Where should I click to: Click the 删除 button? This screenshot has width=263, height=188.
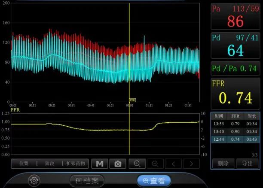pos(223,163)
